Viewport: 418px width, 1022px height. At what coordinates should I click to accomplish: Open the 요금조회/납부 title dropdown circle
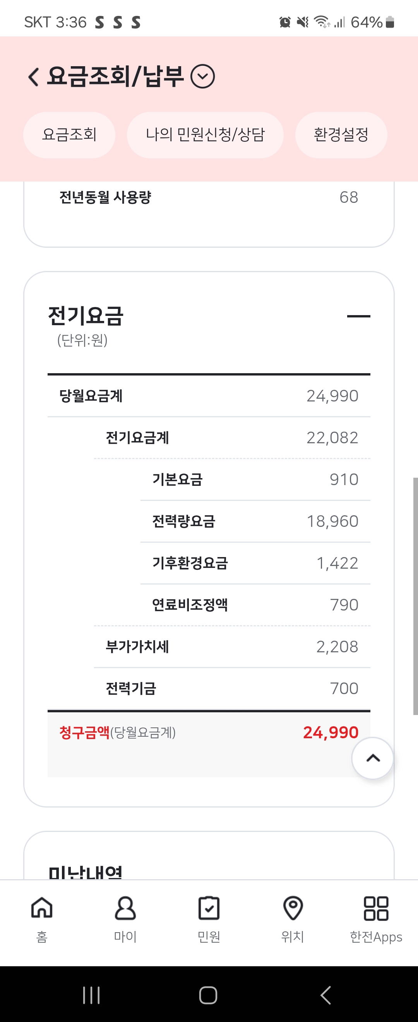pos(203,77)
